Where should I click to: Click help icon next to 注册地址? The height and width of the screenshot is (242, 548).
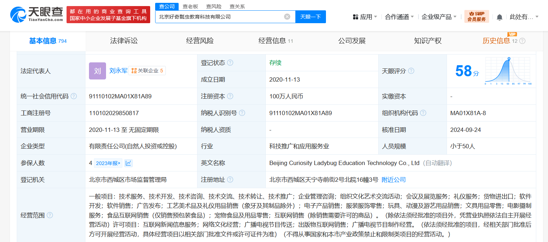[x=230, y=180]
